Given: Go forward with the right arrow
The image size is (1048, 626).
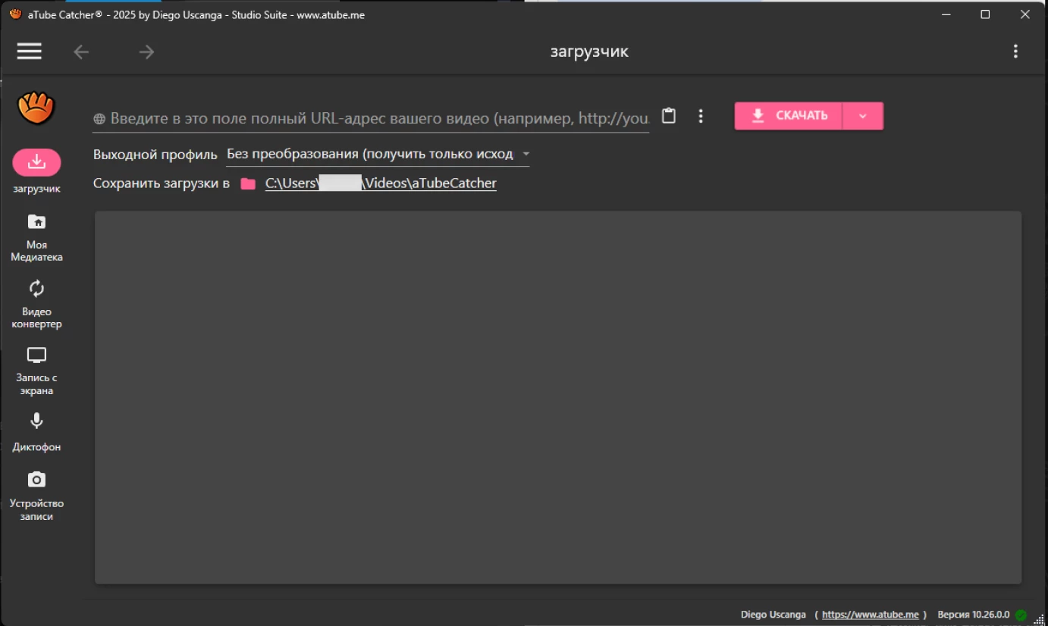Looking at the screenshot, I should [x=146, y=52].
